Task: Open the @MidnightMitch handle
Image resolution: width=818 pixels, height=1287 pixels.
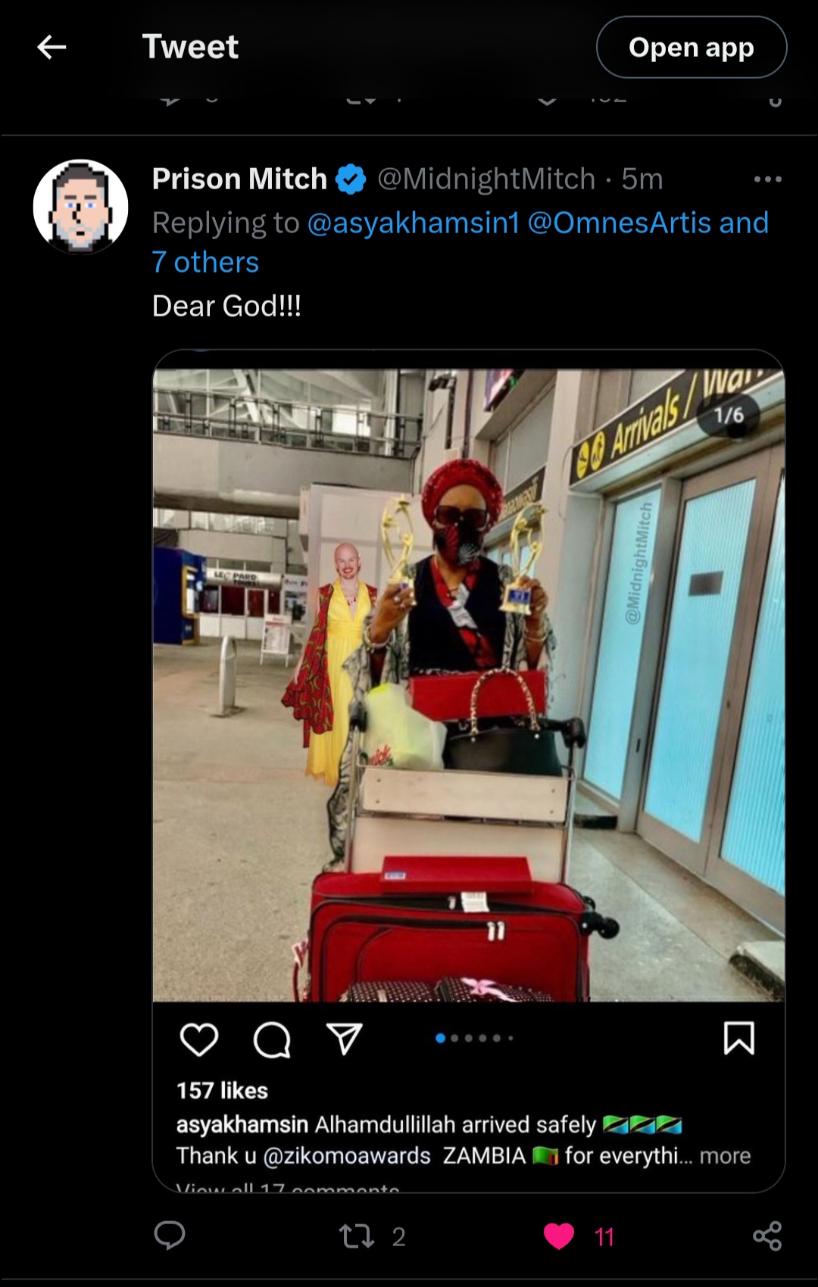Action: tap(486, 179)
